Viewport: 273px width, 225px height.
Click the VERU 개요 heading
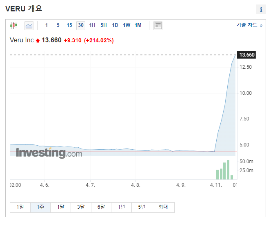coord(24,9)
